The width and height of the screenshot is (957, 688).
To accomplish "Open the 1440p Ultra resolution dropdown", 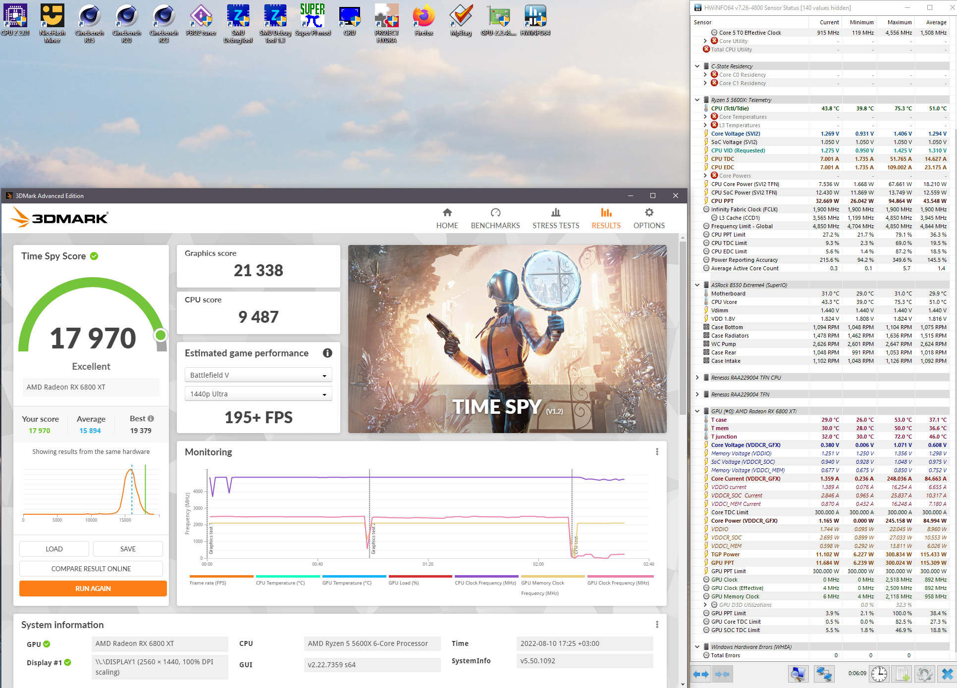I will [258, 394].
